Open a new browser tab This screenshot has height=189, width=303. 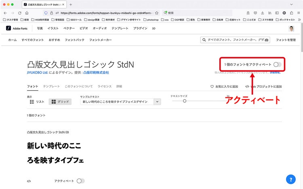[x=71, y=4]
